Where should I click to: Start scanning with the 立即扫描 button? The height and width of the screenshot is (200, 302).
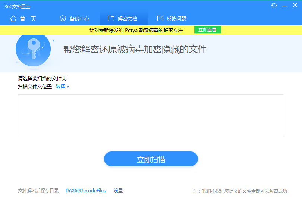151,159
